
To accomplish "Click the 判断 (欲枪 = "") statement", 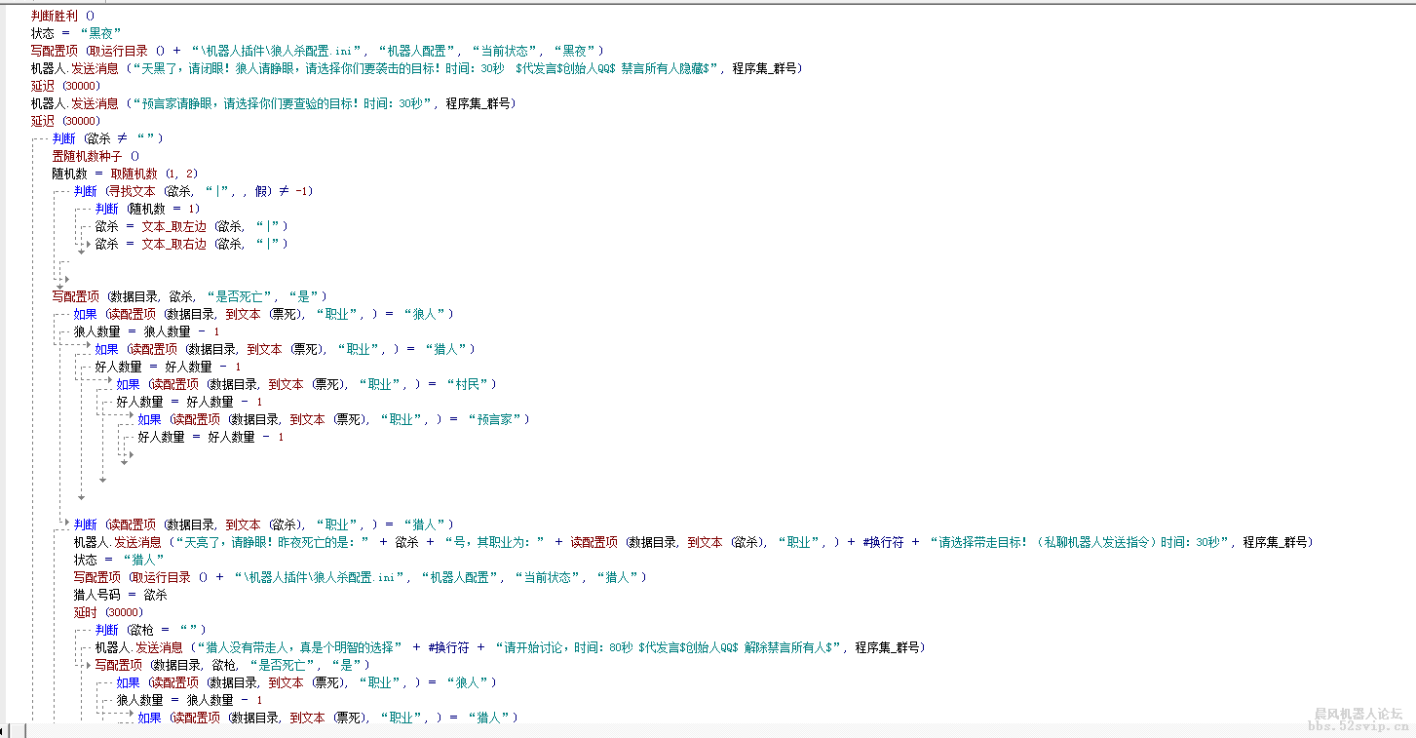I will coord(150,630).
